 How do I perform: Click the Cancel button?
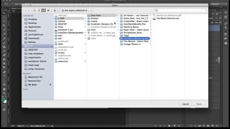click(x=185, y=104)
